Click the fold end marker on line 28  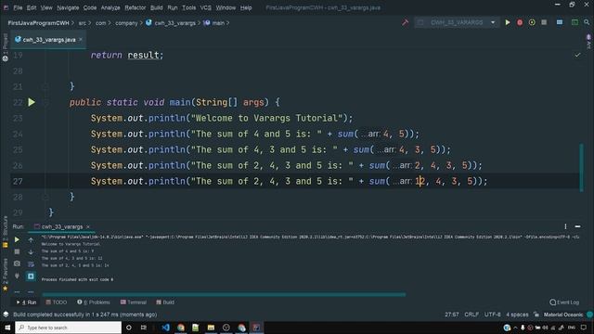[45, 197]
